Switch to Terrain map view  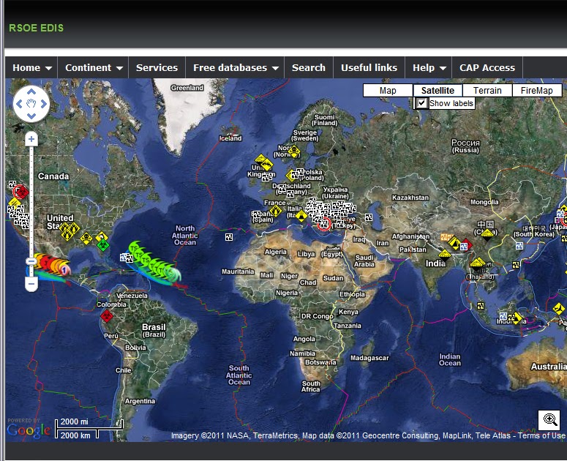pyautogui.click(x=487, y=91)
